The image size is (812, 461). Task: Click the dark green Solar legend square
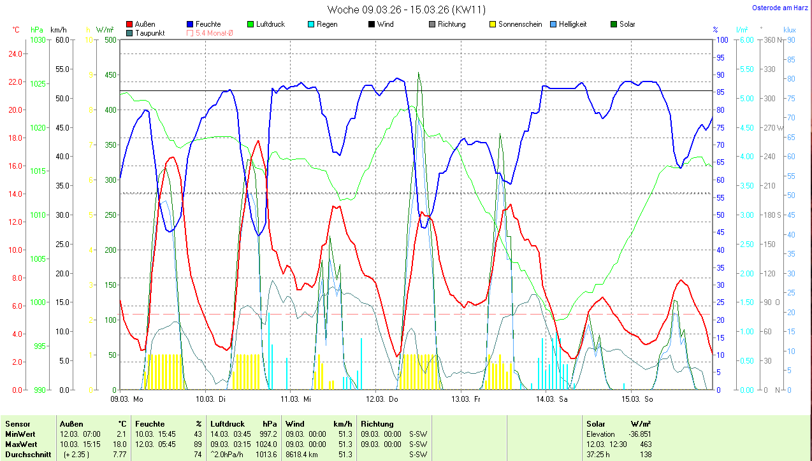click(x=614, y=24)
